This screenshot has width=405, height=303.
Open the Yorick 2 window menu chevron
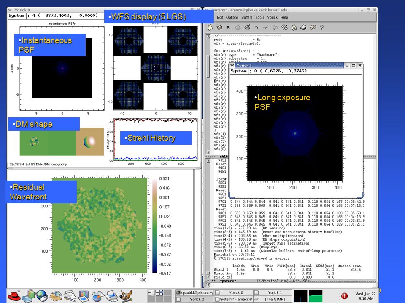pyautogui.click(x=232, y=66)
